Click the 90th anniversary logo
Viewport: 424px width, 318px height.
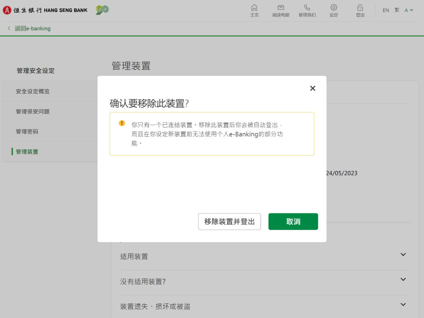click(102, 10)
